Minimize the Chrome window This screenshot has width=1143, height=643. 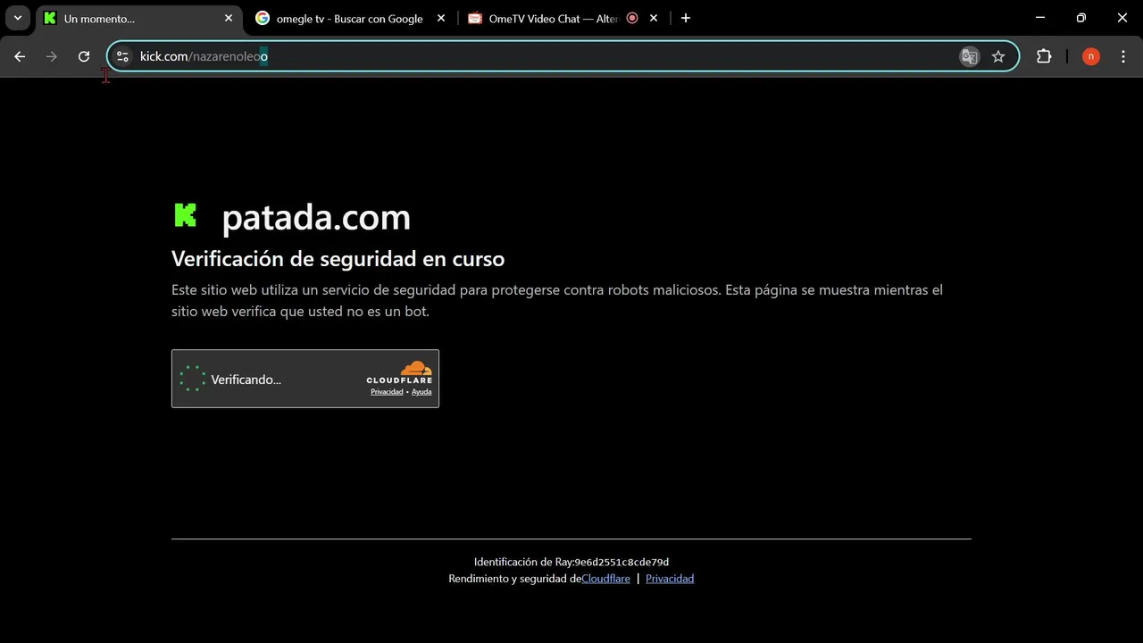pyautogui.click(x=1040, y=18)
